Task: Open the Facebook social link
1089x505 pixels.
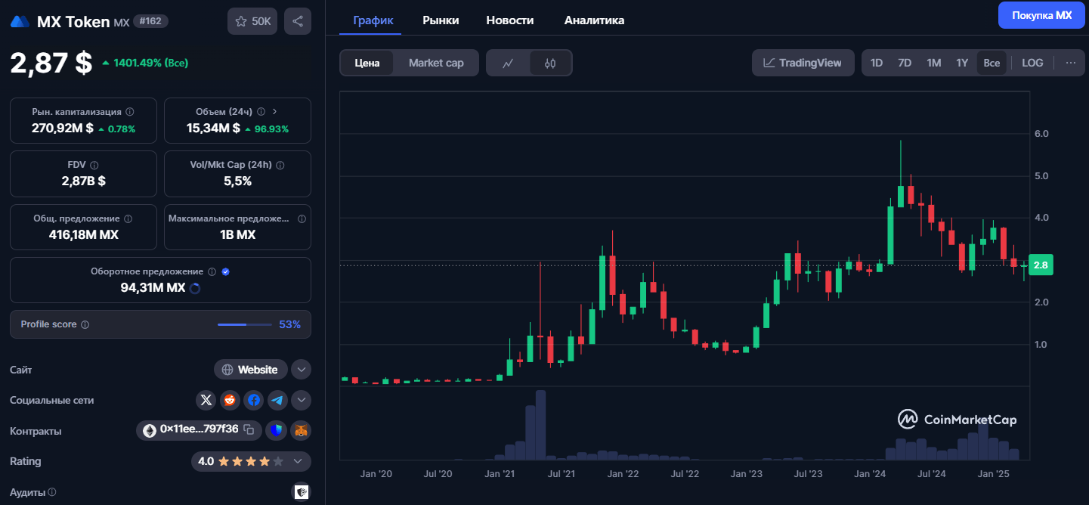Action: [254, 400]
